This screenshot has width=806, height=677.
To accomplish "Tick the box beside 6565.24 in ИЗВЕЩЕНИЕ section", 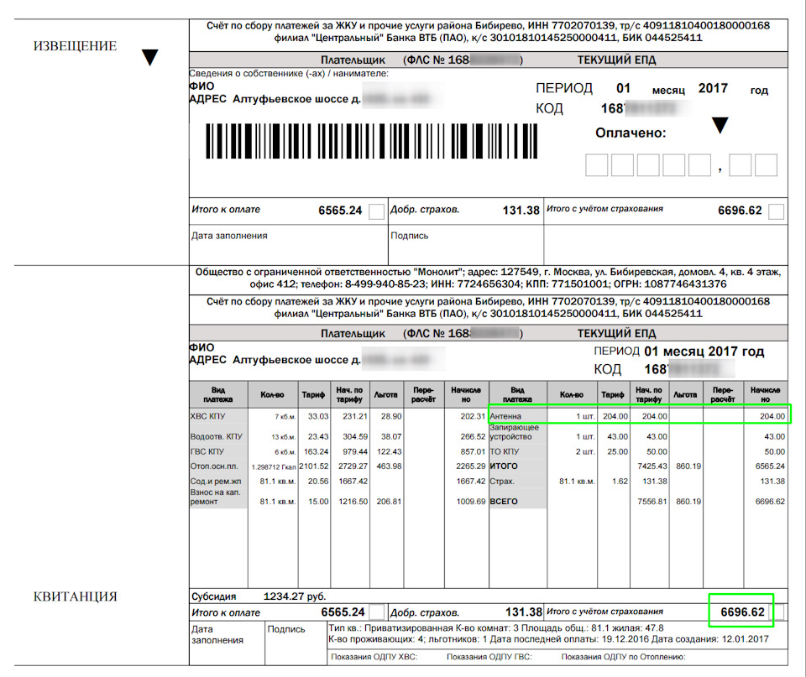I will [376, 211].
